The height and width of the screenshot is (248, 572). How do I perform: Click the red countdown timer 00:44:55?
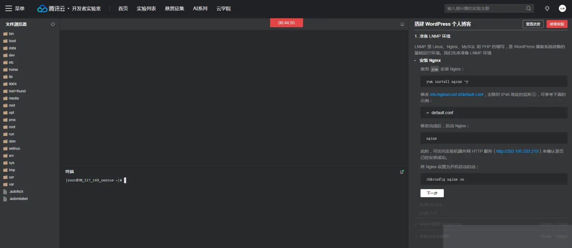coord(286,23)
